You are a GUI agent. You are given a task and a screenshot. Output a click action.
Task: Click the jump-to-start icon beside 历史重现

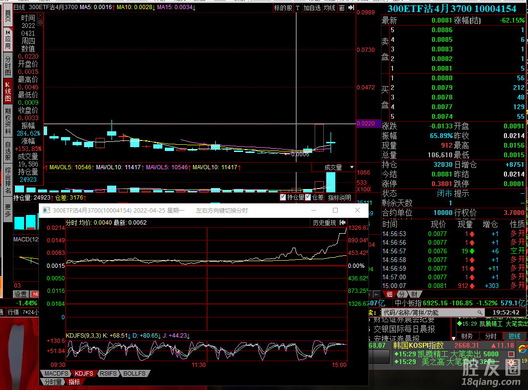click(x=343, y=223)
